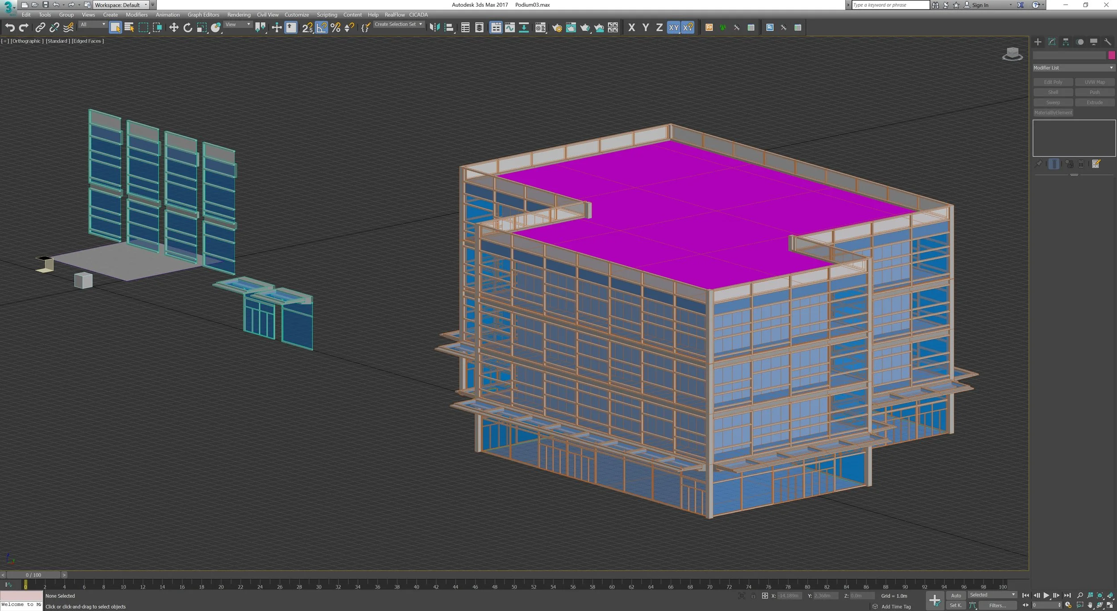Open the Rendering menu
This screenshot has width=1117, height=611.
(239, 15)
